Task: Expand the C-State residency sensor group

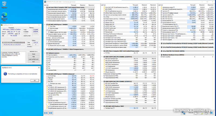Action: (x=45, y=49)
